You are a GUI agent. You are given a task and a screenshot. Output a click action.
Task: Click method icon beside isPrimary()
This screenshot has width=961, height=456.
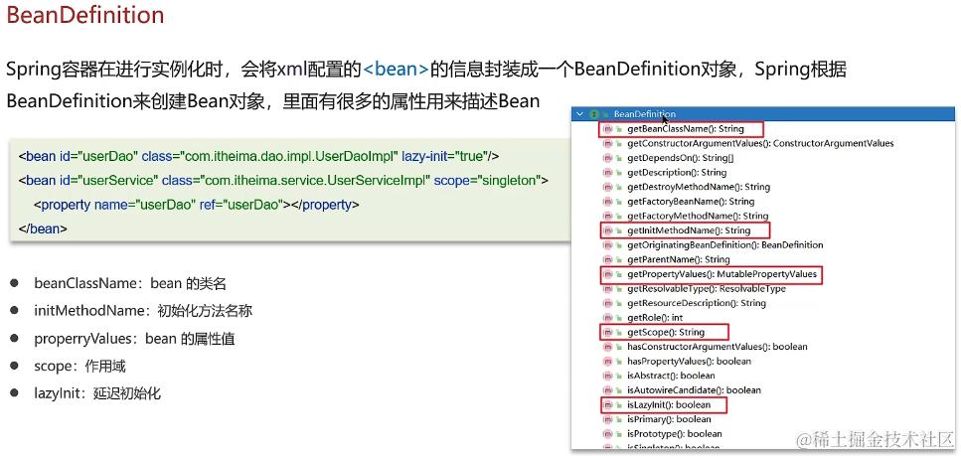[608, 419]
